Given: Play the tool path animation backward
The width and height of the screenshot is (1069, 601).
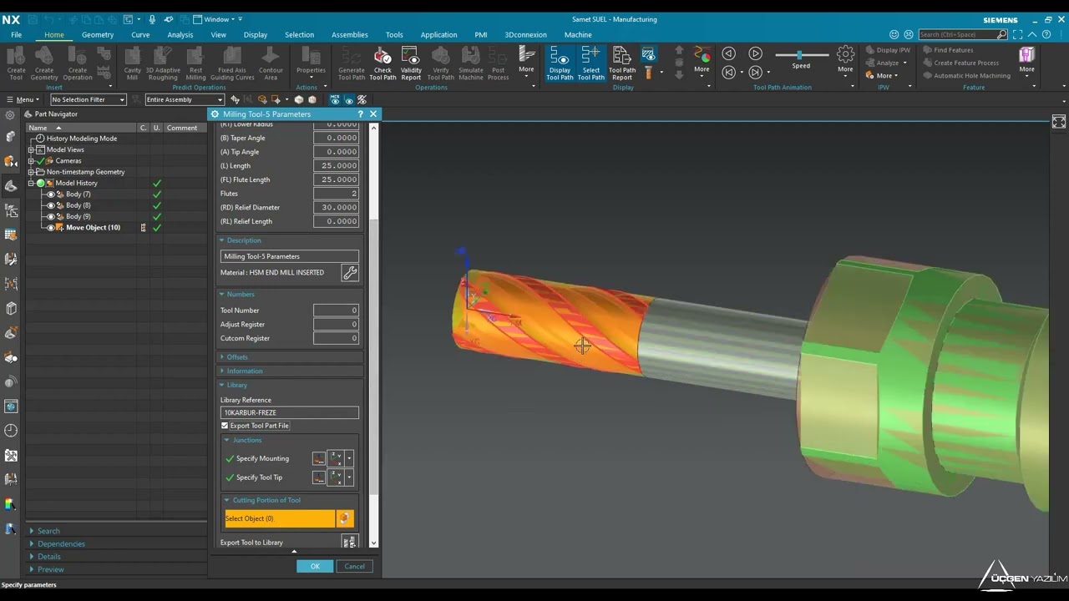Looking at the screenshot, I should 728,53.
